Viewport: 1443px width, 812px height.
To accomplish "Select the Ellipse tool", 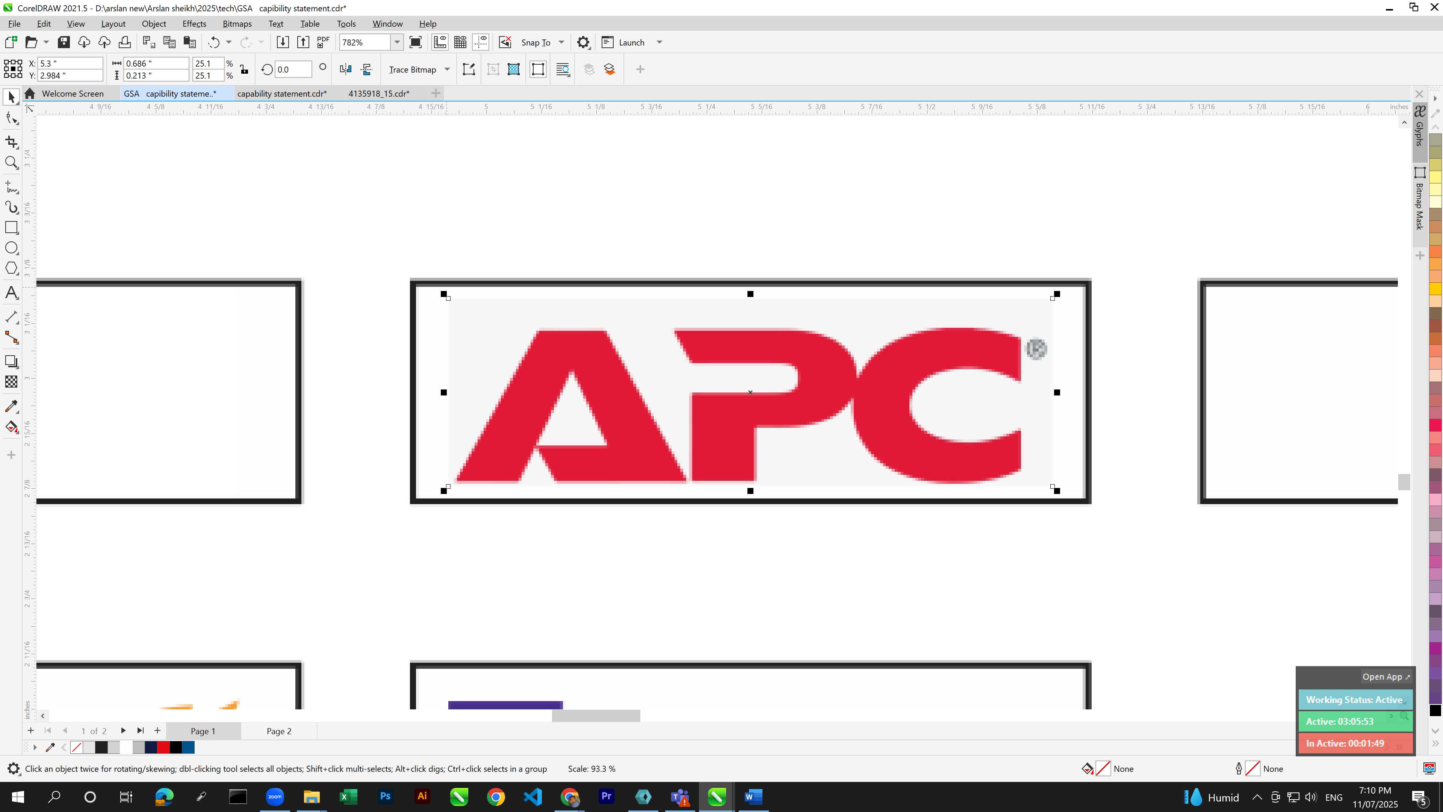I will 11,248.
